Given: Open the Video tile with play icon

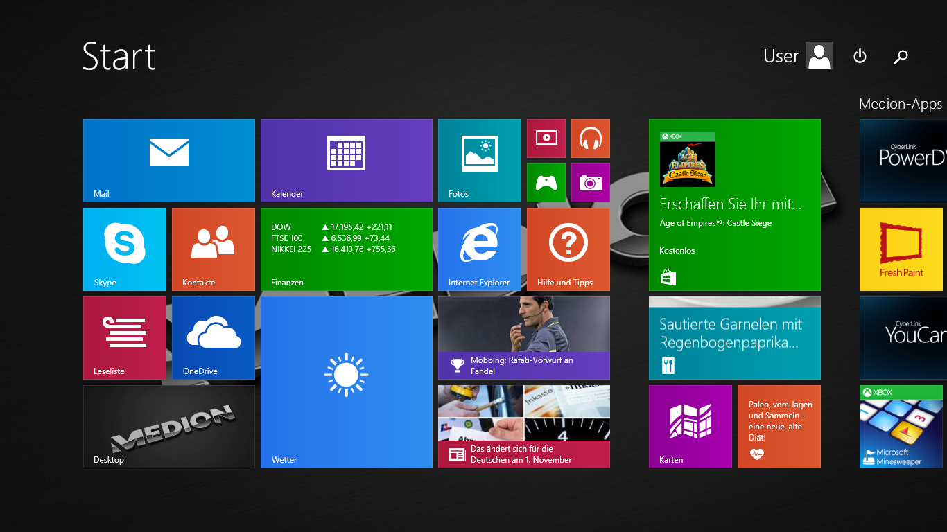Looking at the screenshot, I should coord(546,139).
